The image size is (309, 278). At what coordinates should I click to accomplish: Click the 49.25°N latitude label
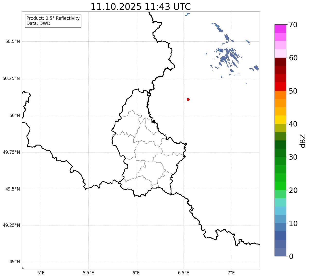11,225
